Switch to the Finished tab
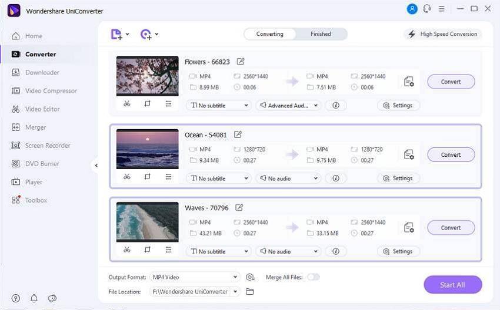Screen dimensions: 500x310 click(x=321, y=34)
